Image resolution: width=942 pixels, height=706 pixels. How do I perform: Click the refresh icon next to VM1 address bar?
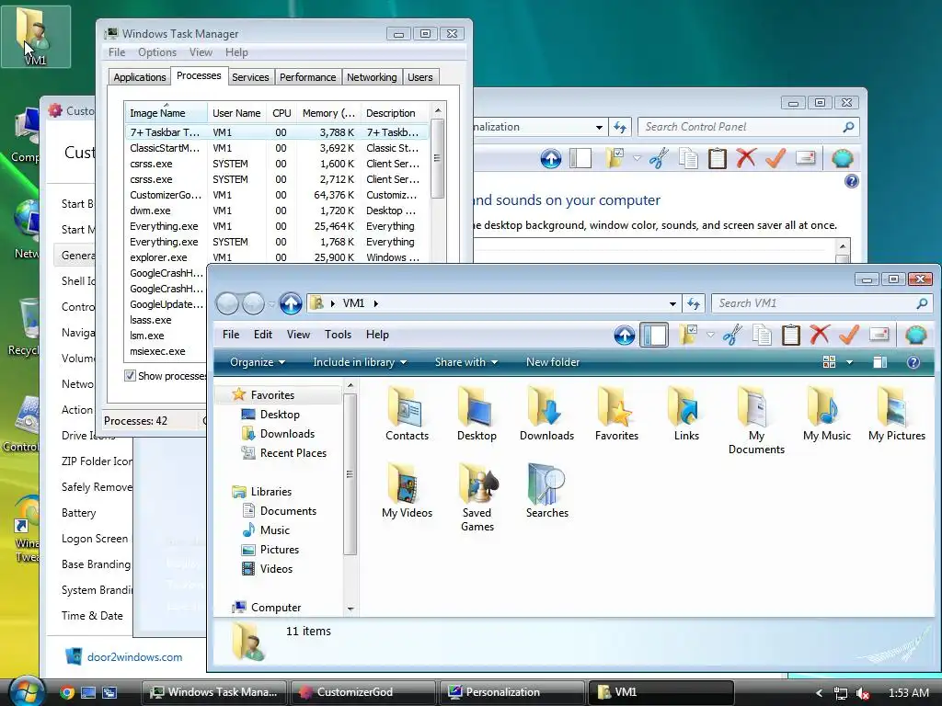(x=694, y=303)
